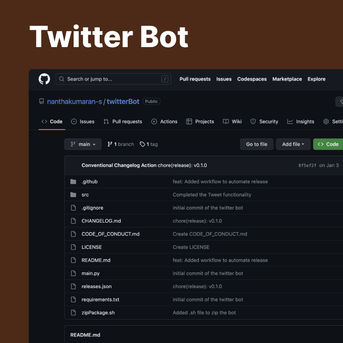Open the src folder
343x343 pixels.
(85, 195)
